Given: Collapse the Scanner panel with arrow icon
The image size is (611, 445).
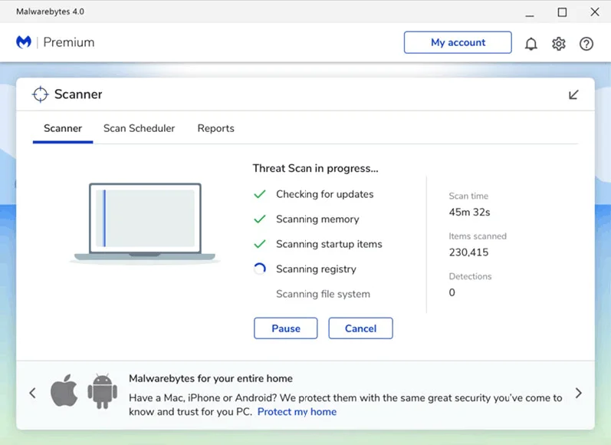Looking at the screenshot, I should coord(573,95).
